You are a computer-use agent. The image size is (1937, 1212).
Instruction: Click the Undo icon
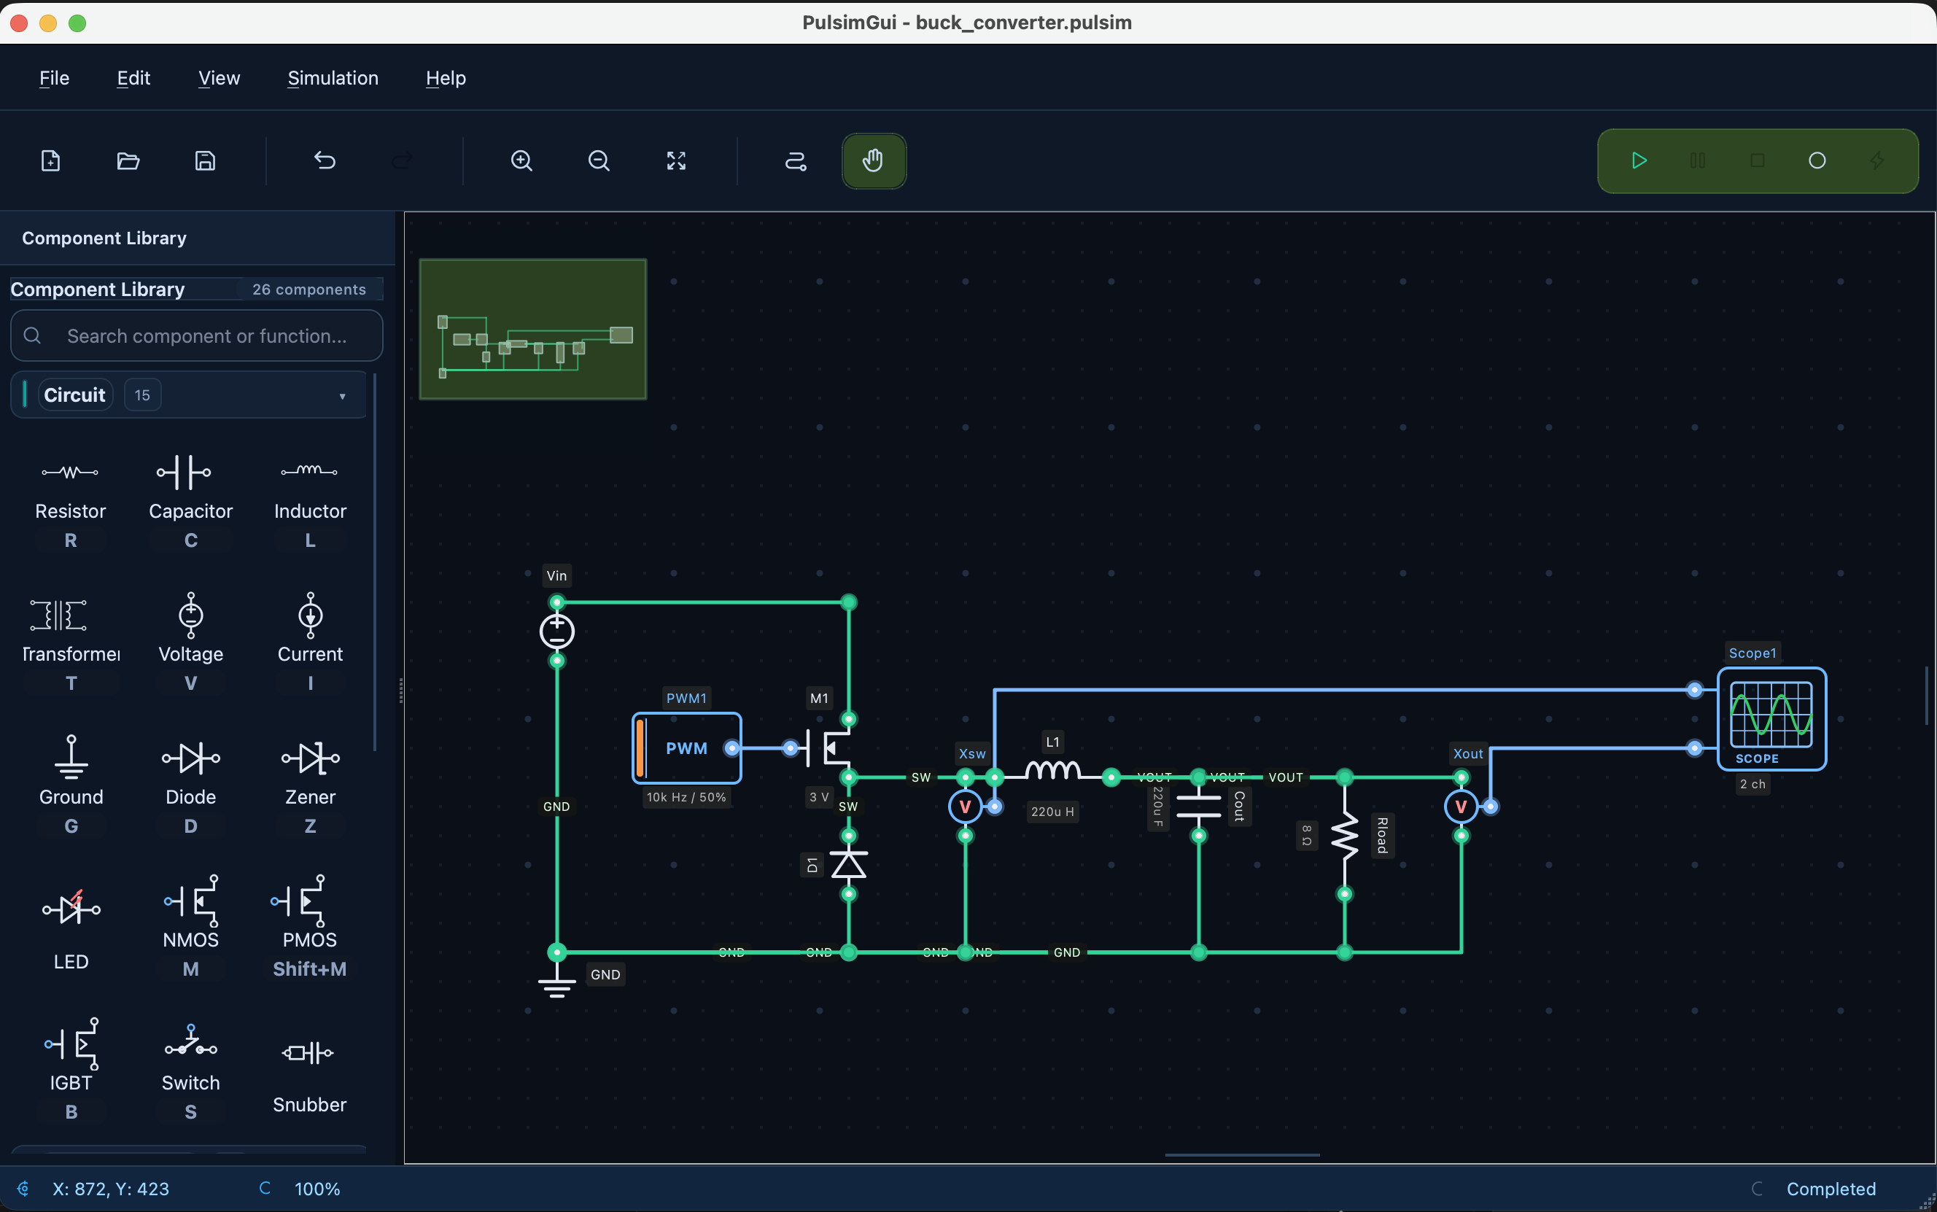point(325,160)
